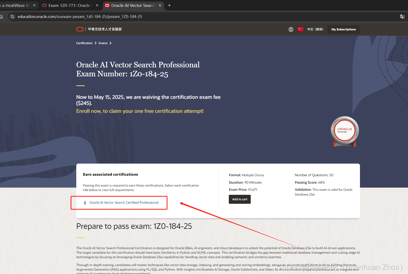The image size is (408, 274).
Task: Click the Exams breadcrumb link
Action: [x=103, y=43]
